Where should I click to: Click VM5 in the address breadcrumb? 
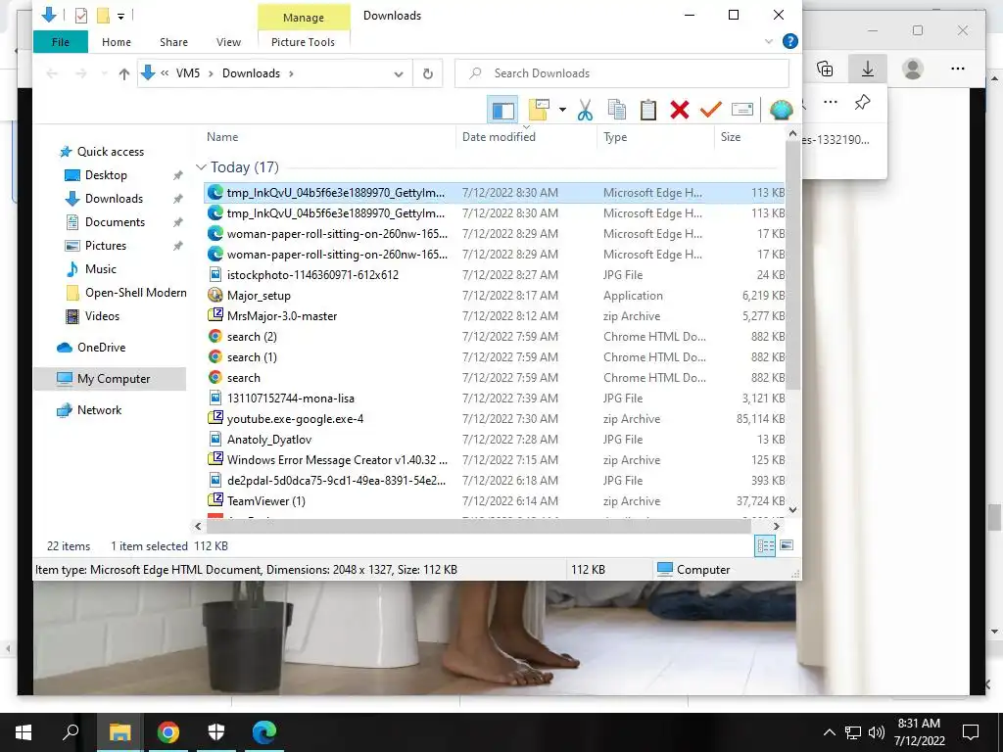188,73
